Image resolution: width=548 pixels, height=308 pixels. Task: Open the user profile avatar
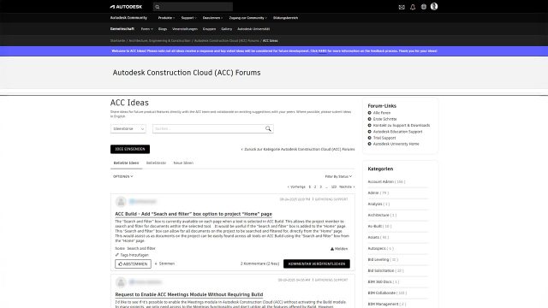click(x=434, y=6)
